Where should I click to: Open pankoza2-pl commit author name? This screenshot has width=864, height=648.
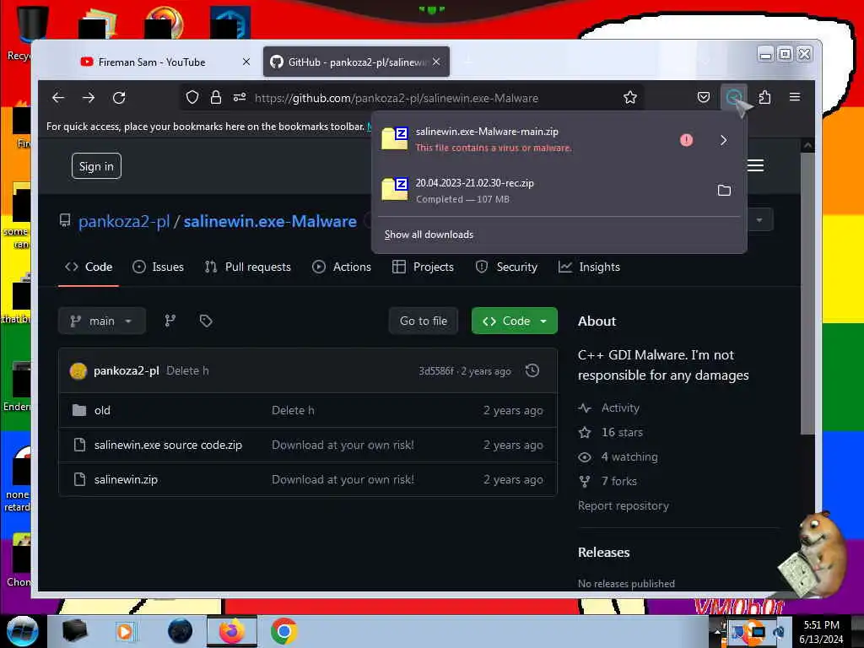click(x=127, y=371)
